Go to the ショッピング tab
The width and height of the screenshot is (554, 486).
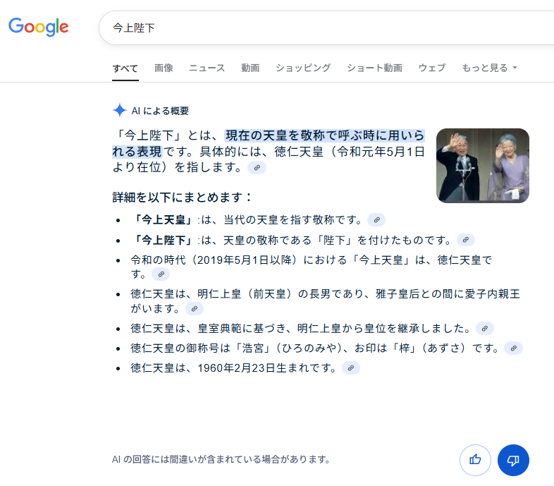click(x=303, y=68)
